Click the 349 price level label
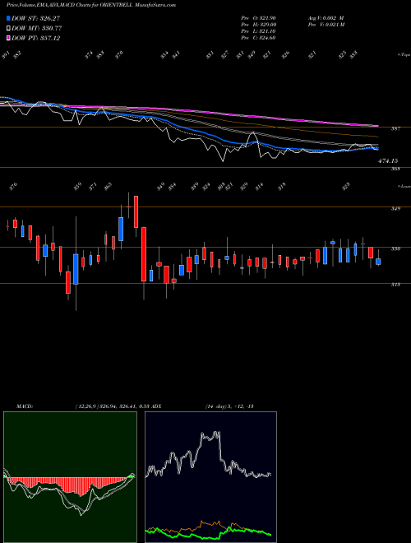 pos(395,208)
